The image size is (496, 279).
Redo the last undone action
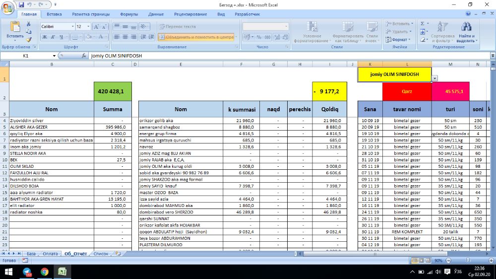click(x=41, y=5)
